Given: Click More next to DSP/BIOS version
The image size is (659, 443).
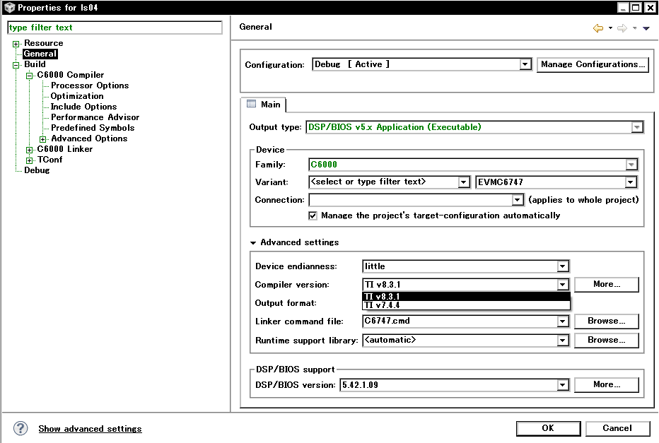Looking at the screenshot, I should (x=607, y=384).
